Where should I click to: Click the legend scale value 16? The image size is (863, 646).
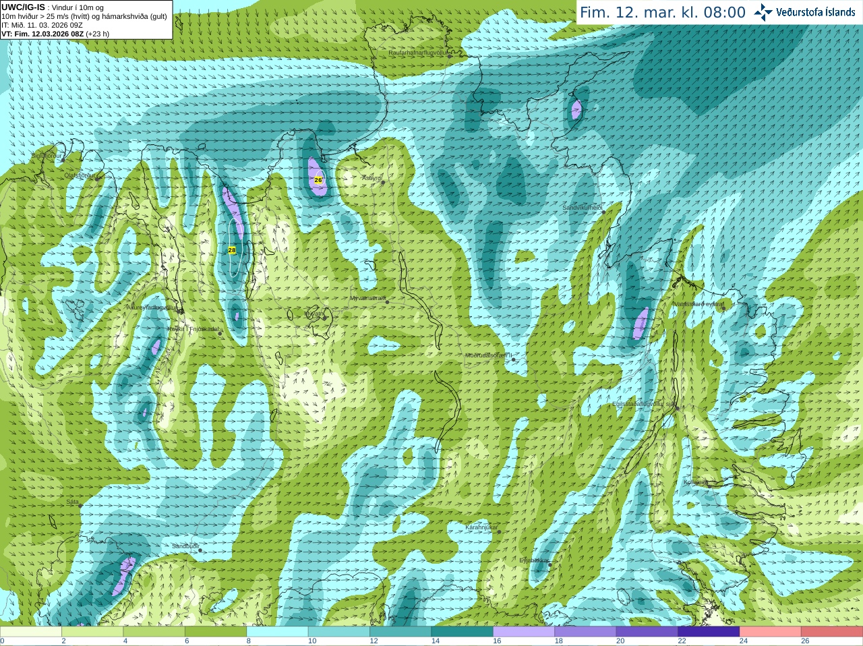point(497,641)
